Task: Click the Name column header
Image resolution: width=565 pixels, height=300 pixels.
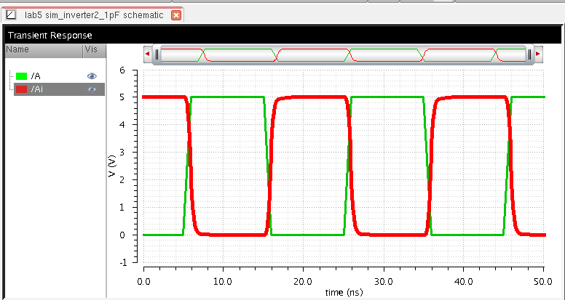Action: 17,49
